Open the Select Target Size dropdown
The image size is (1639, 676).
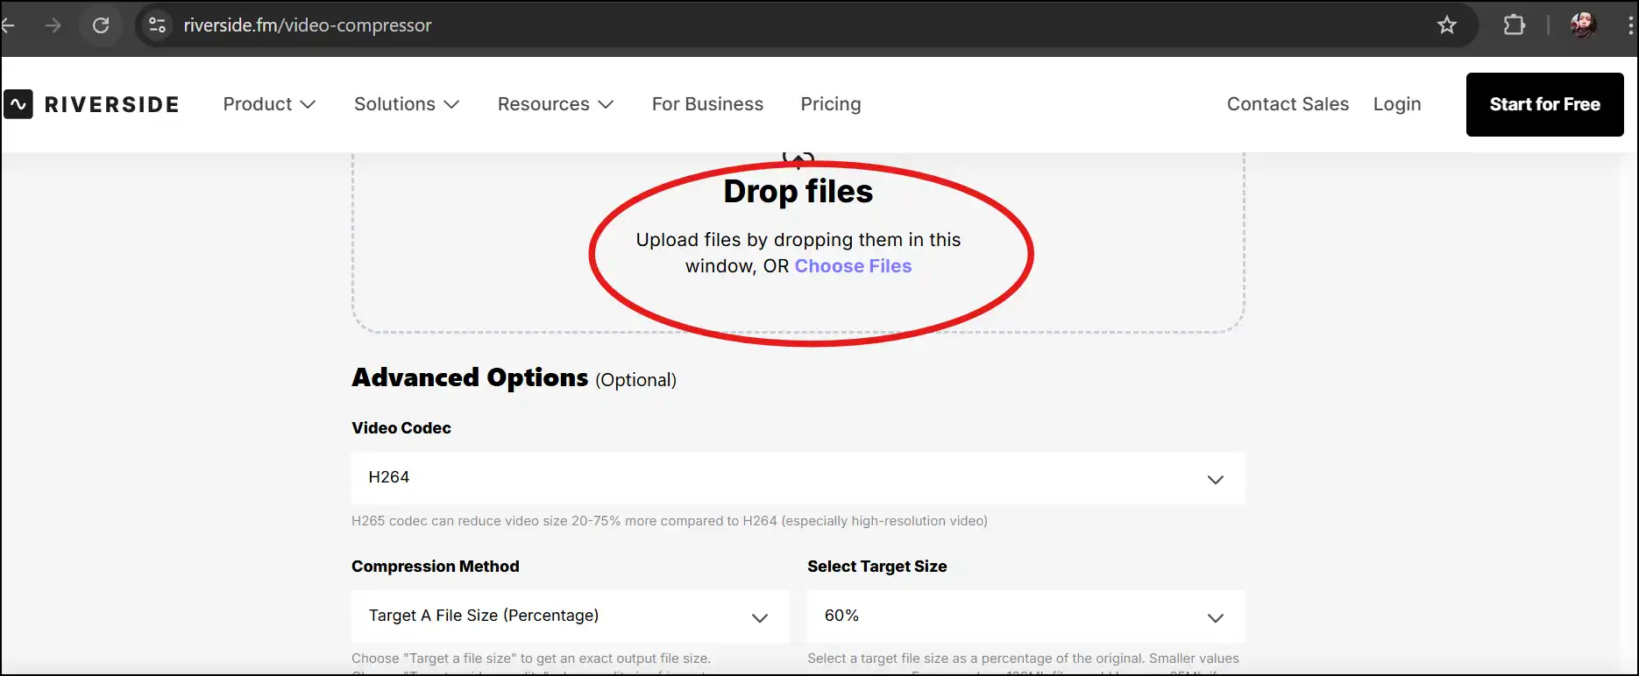pos(1025,616)
